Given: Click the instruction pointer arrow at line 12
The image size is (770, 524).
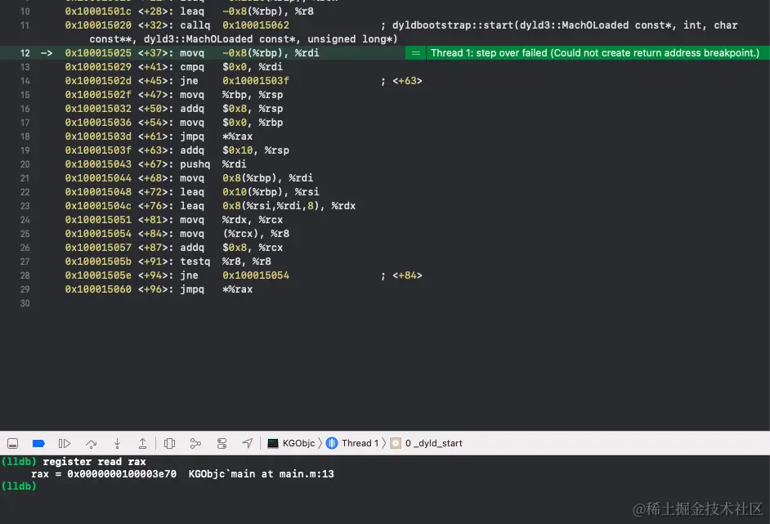Looking at the screenshot, I should (47, 53).
